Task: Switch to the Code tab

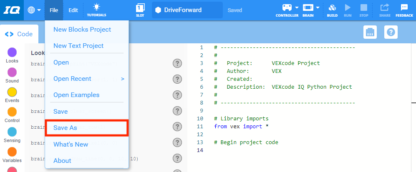Action: 19,34
